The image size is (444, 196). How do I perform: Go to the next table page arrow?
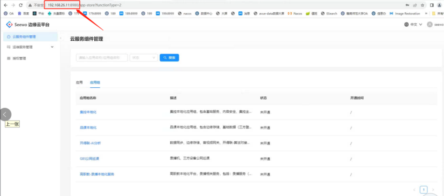point(433,190)
